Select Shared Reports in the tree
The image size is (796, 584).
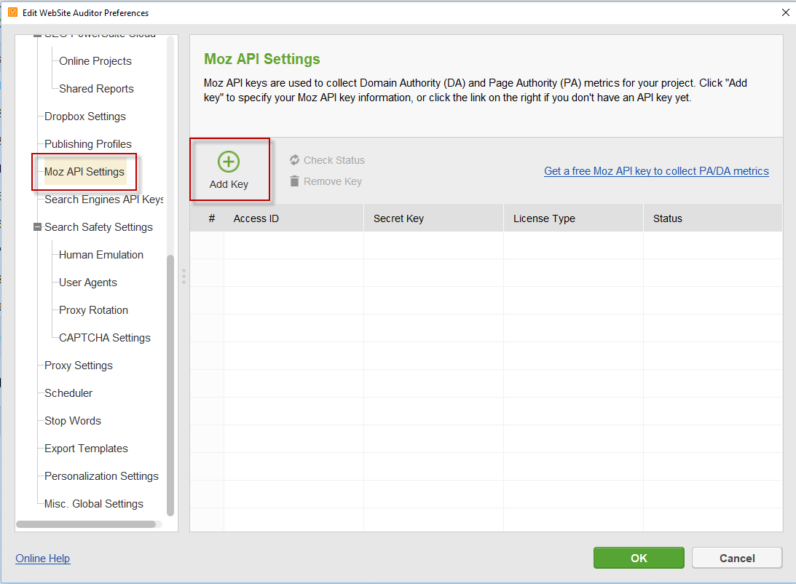(96, 89)
